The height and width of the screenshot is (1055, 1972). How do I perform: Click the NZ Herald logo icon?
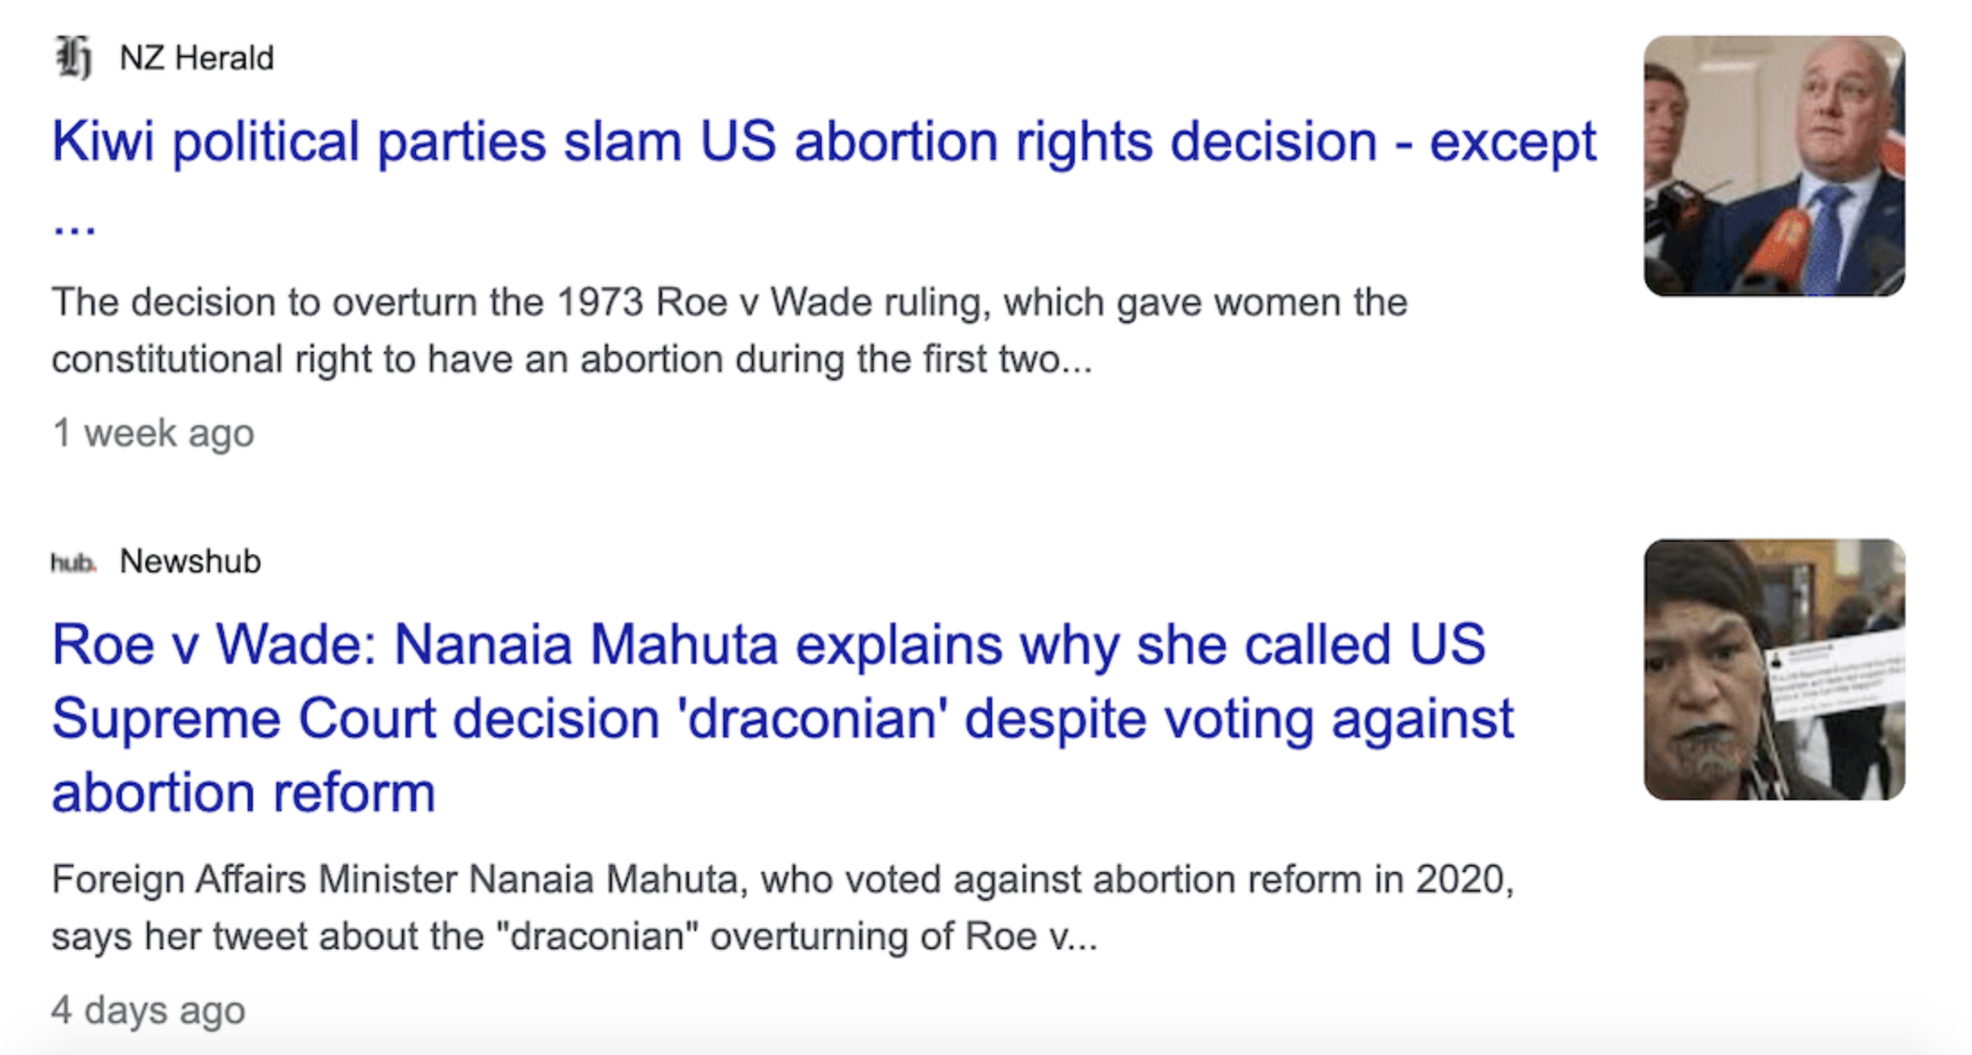pyautogui.click(x=74, y=57)
